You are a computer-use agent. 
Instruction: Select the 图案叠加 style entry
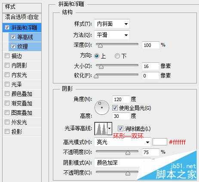[x=22, y=113]
